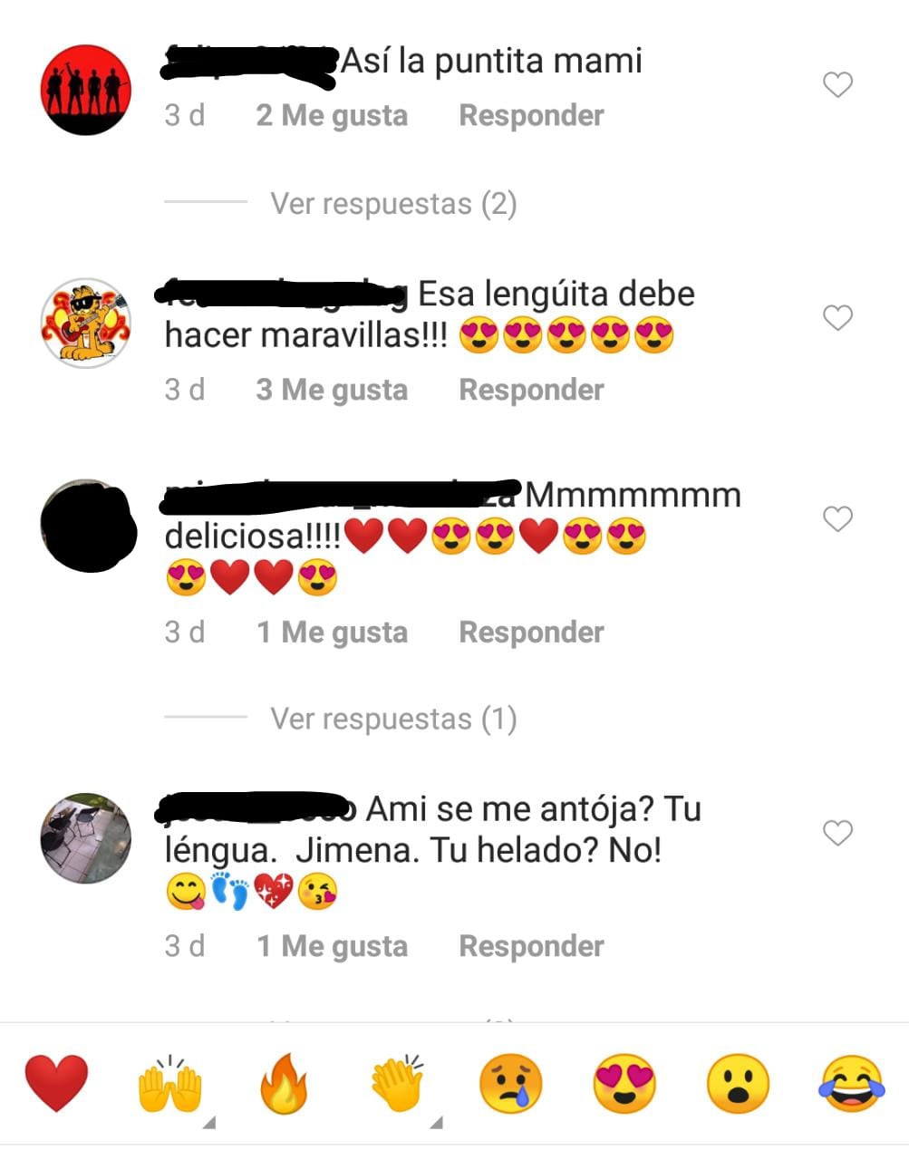This screenshot has height=1160, width=909.
Task: Expand 'Ver respuestas (2)' replies
Action: 393,203
